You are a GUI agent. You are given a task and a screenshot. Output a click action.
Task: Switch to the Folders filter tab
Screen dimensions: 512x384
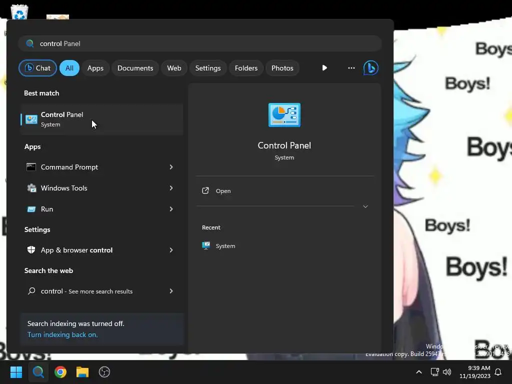[x=246, y=68]
